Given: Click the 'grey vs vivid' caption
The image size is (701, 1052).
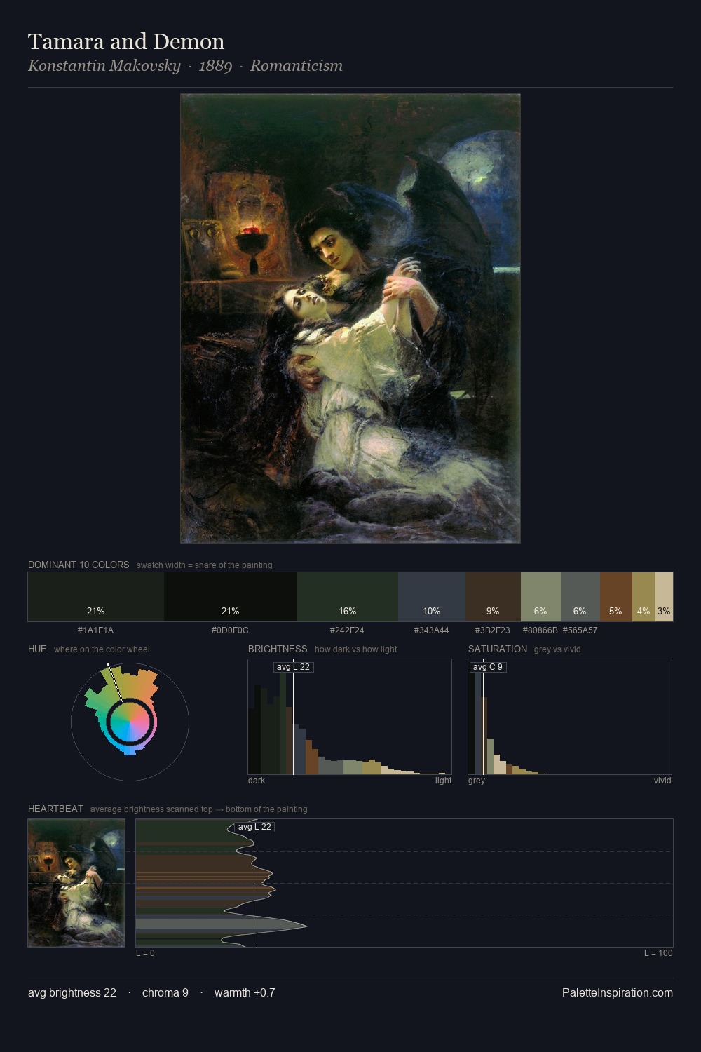Looking at the screenshot, I should (x=557, y=649).
